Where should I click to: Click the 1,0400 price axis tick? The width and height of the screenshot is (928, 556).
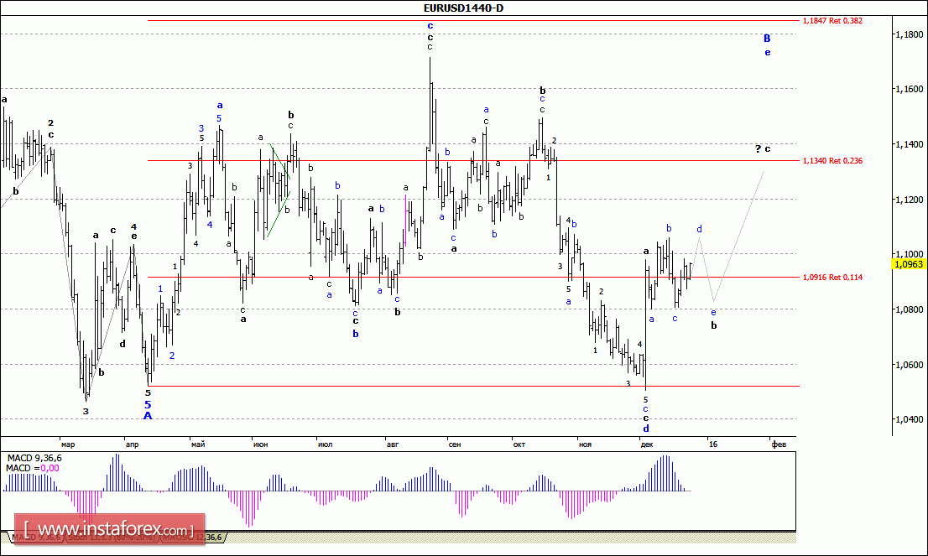click(x=909, y=419)
